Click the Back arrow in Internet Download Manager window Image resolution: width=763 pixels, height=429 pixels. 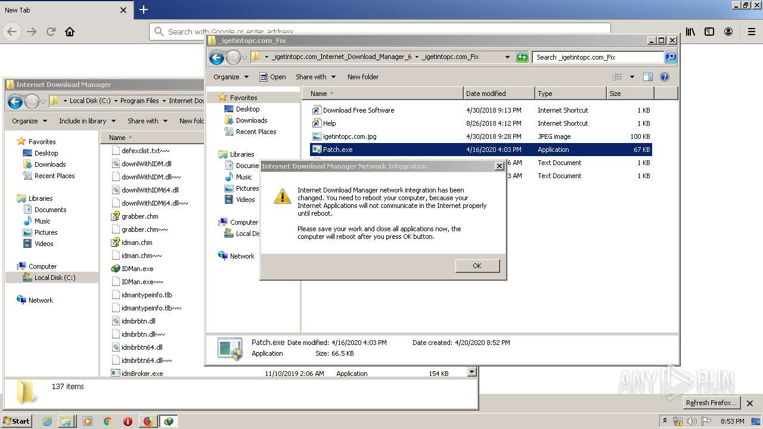15,101
